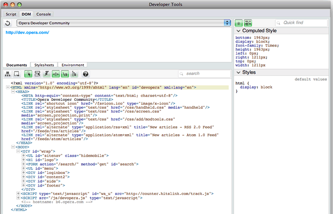Select the closing </HTML> tag
Viewport: 333px width, 214px height.
19,210
